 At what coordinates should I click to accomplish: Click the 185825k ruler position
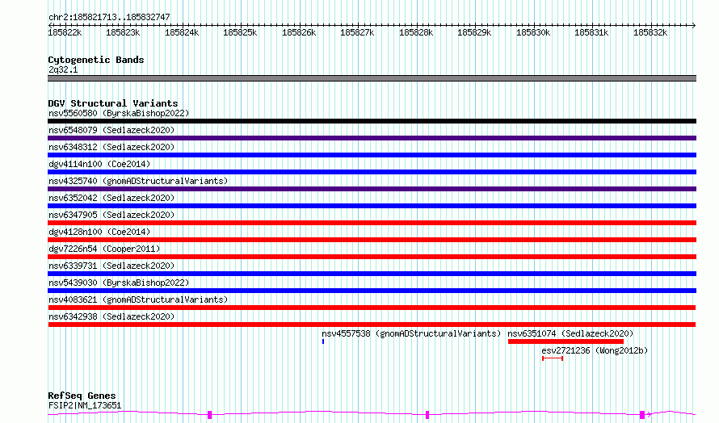pyautogui.click(x=240, y=32)
